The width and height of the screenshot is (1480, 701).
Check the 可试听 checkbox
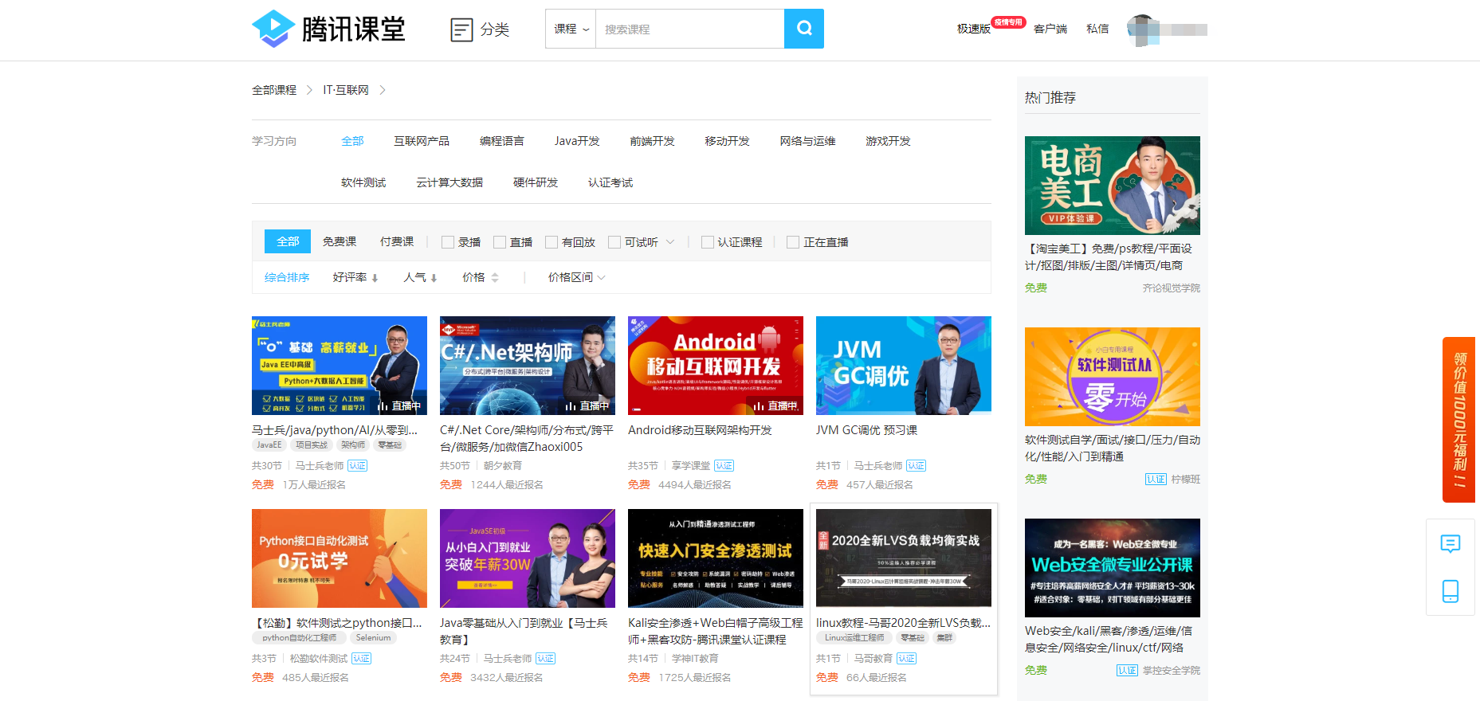(x=614, y=242)
